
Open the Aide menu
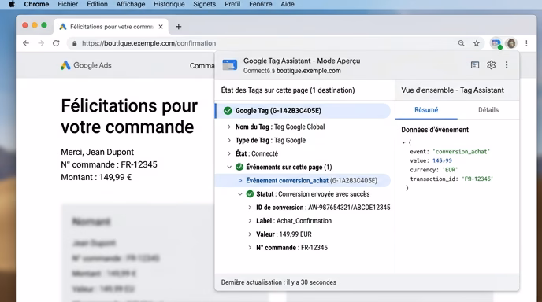click(x=288, y=4)
